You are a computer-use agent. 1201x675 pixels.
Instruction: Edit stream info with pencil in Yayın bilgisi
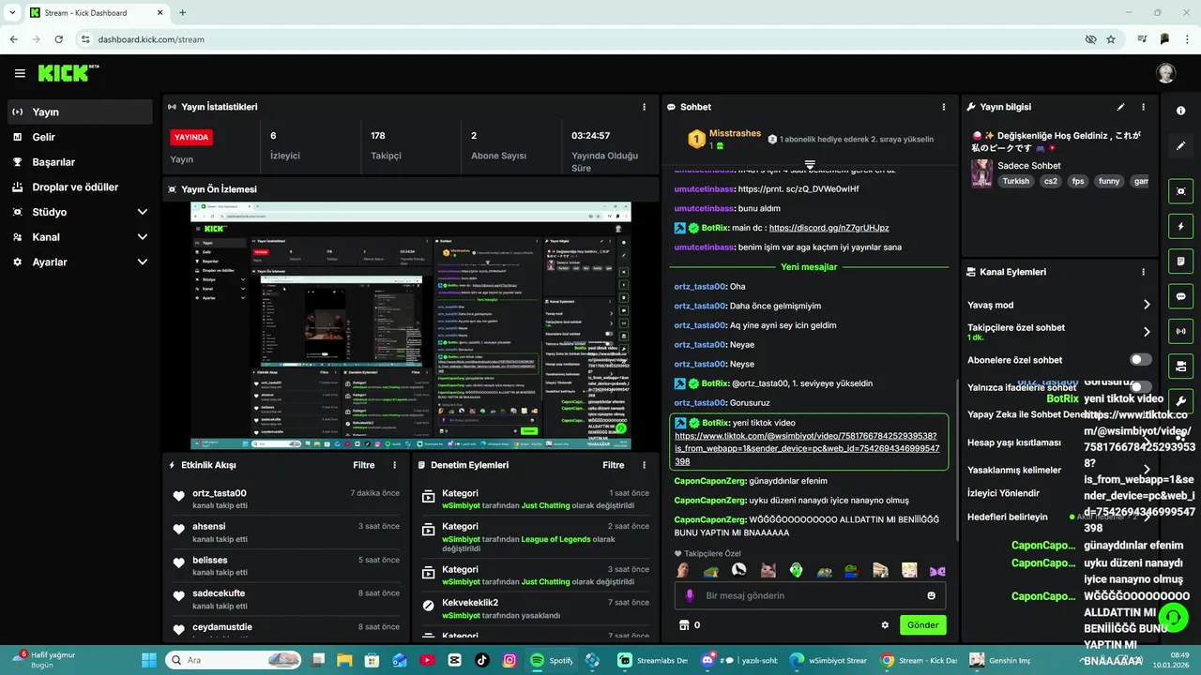[x=1120, y=107]
